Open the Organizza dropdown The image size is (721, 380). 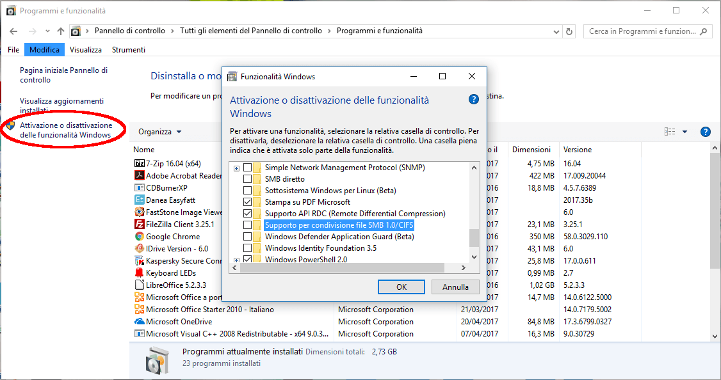pyautogui.click(x=159, y=132)
